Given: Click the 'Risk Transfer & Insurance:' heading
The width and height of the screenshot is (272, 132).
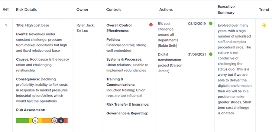Looking at the screenshot, I should pos(128,104).
